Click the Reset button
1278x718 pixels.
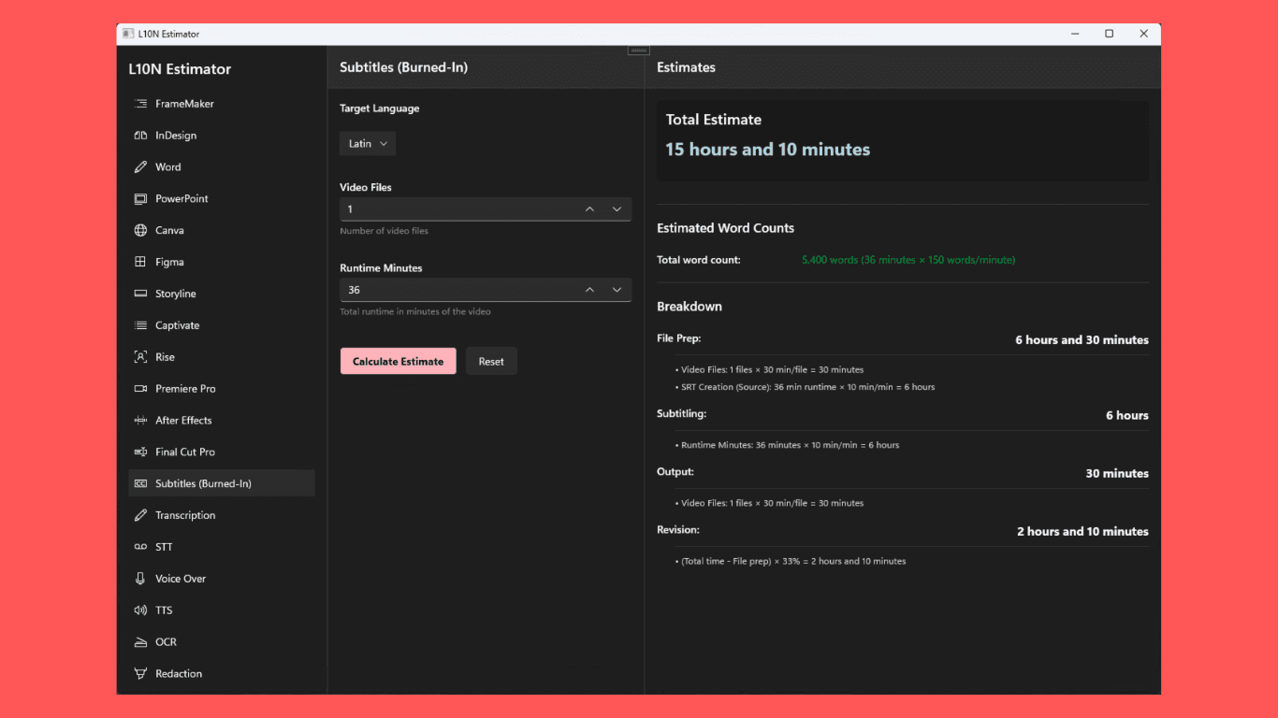pos(491,361)
